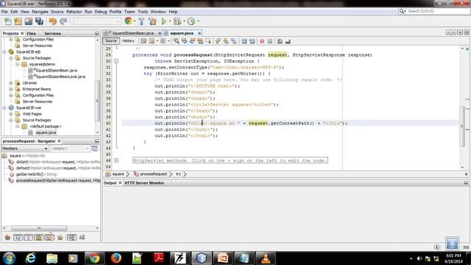This screenshot has height=265, width=471.
Task: Toggle Show Non-Public Members filter in Navigator
Action: tap(38, 238)
